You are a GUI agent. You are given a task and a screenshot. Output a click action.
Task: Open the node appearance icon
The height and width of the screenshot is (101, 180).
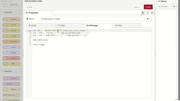click(x=152, y=13)
